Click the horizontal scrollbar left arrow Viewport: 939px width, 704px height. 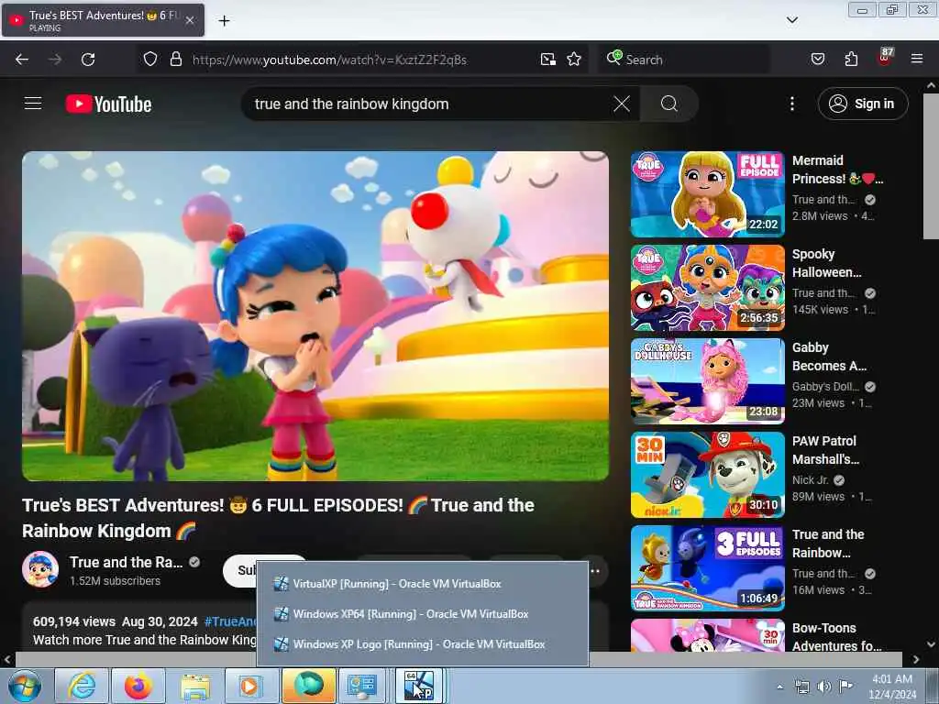(x=7, y=659)
